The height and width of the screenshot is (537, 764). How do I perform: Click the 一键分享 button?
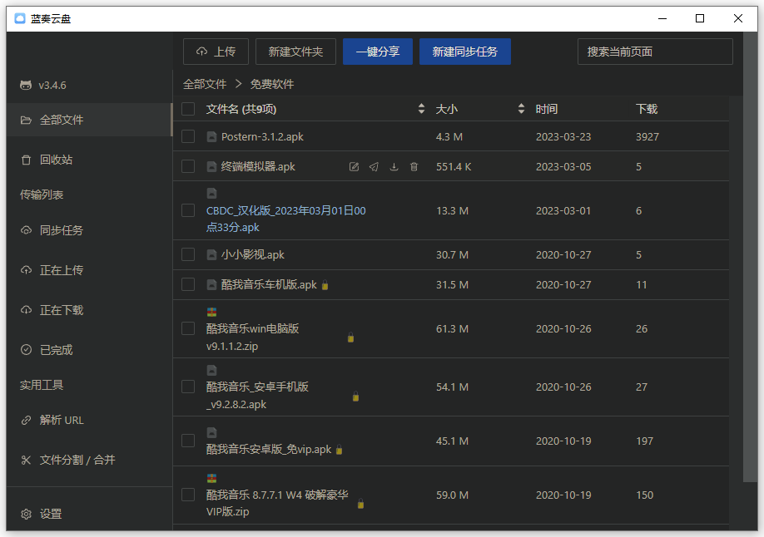378,52
